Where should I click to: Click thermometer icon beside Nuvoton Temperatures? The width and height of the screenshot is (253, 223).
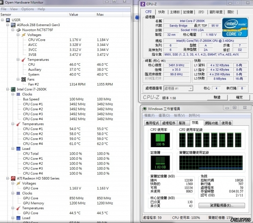click(x=24, y=60)
